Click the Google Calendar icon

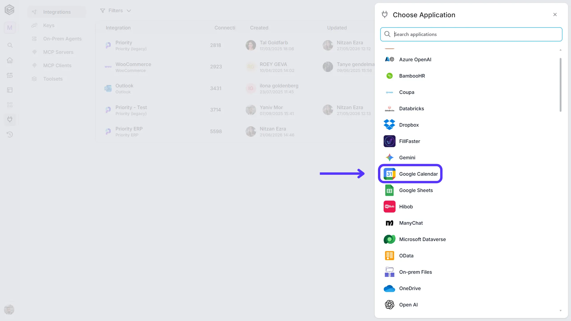[x=389, y=174]
